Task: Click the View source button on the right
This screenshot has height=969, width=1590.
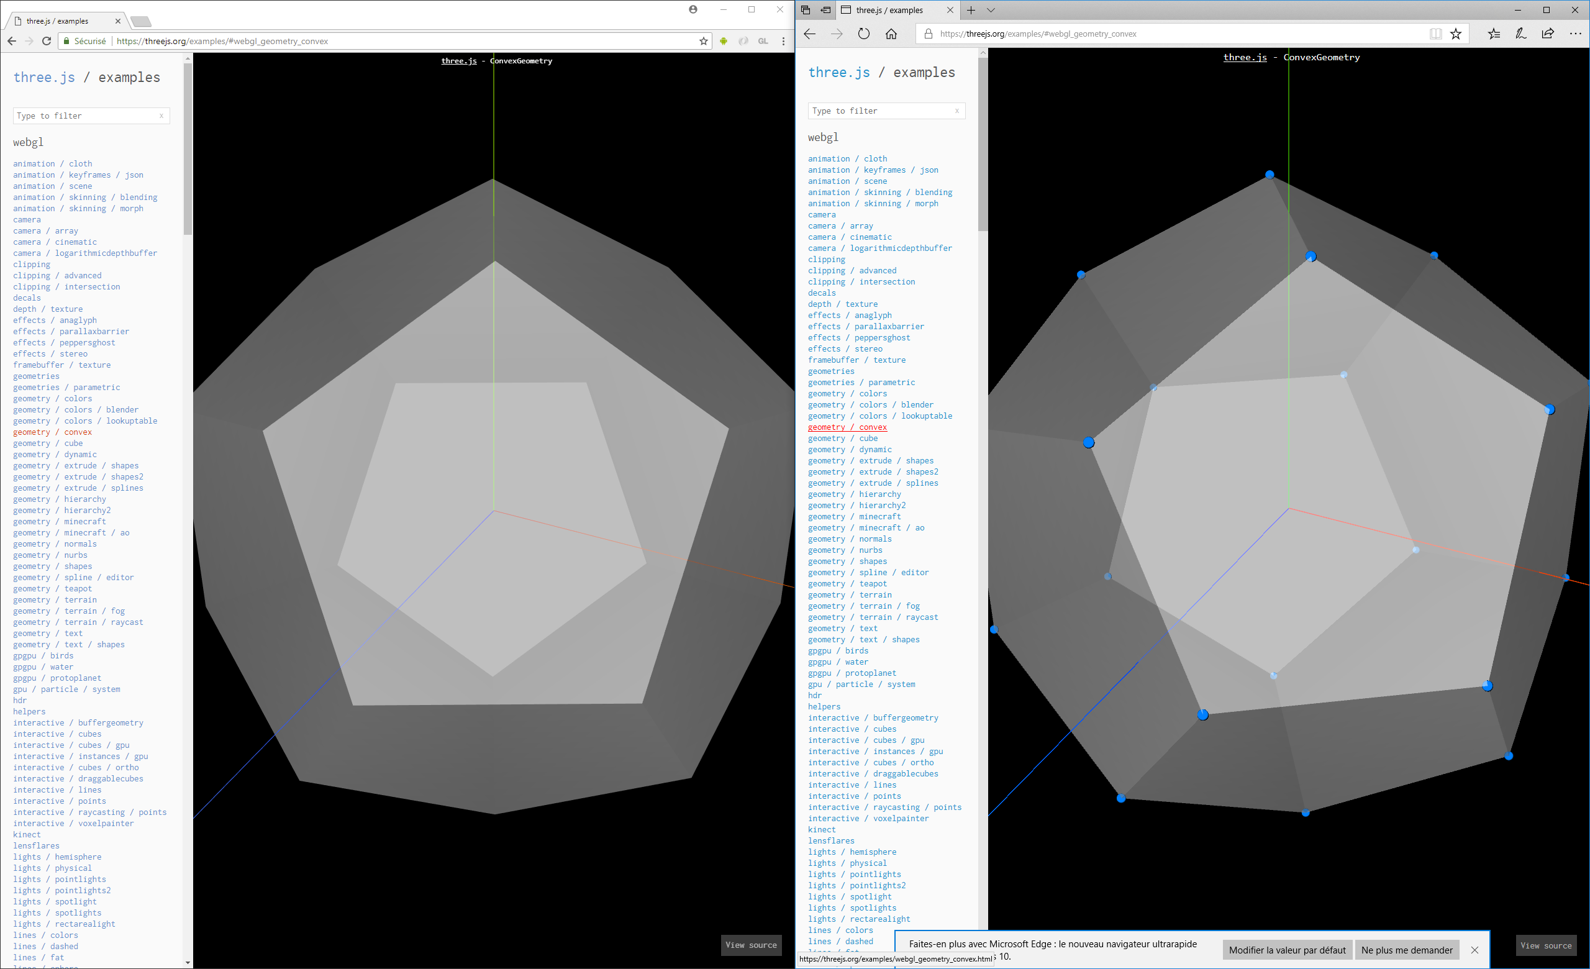Action: (x=1546, y=945)
